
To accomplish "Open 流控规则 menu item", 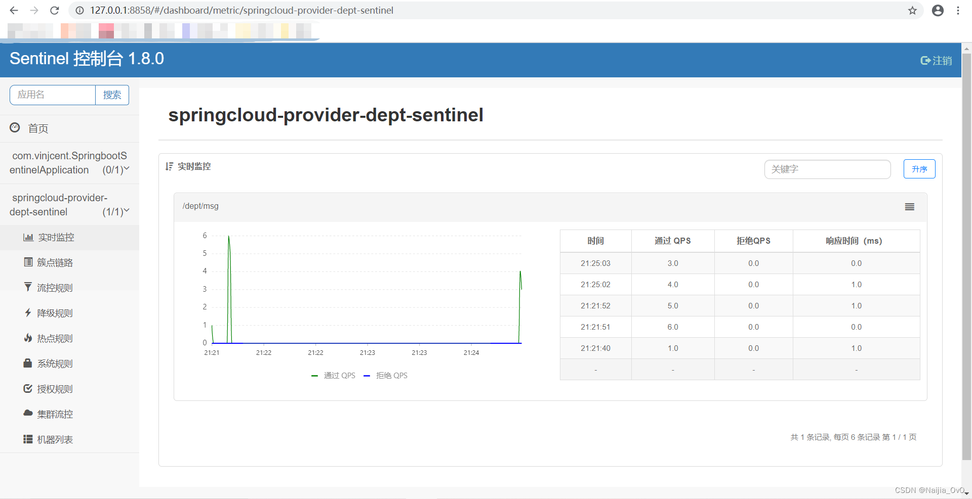I will tap(69, 288).
